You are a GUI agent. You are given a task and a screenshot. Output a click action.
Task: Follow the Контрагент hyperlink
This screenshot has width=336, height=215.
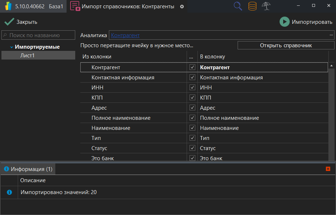(x=125, y=35)
